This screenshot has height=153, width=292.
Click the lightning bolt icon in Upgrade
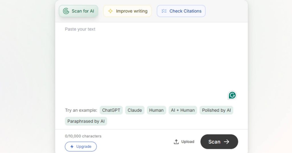72,146
